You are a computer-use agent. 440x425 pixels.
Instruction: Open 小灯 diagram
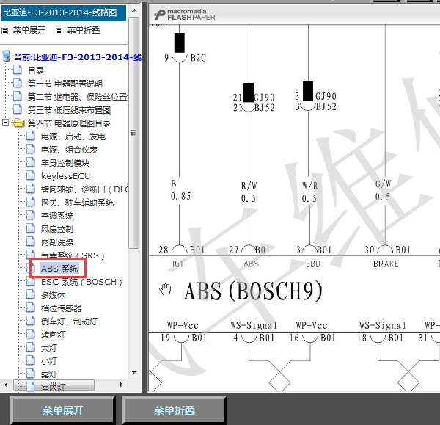pos(49,361)
